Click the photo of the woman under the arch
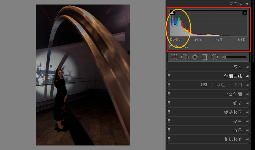255x150 pixels. coord(83,75)
